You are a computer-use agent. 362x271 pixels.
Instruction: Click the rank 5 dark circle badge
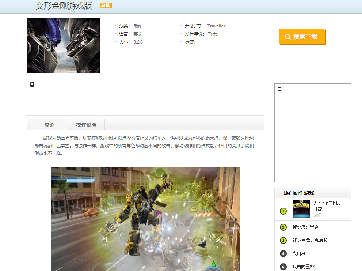click(x=283, y=267)
